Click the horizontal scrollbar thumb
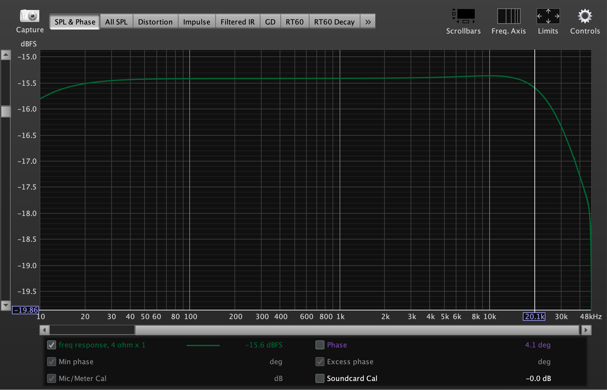607x390 pixels. [357, 330]
